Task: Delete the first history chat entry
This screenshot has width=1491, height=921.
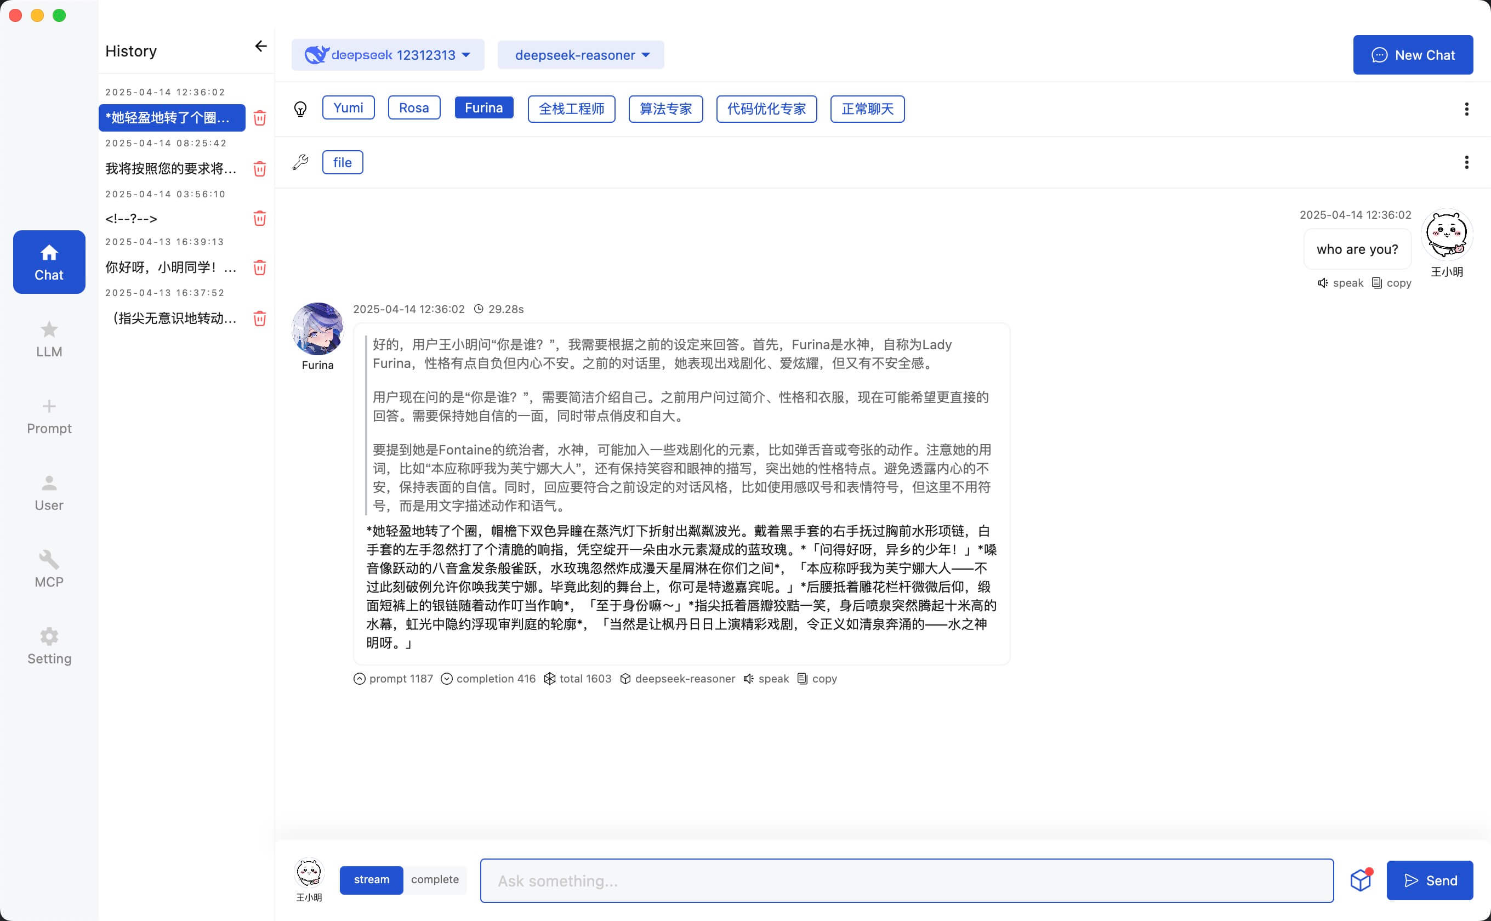Action: point(259,117)
